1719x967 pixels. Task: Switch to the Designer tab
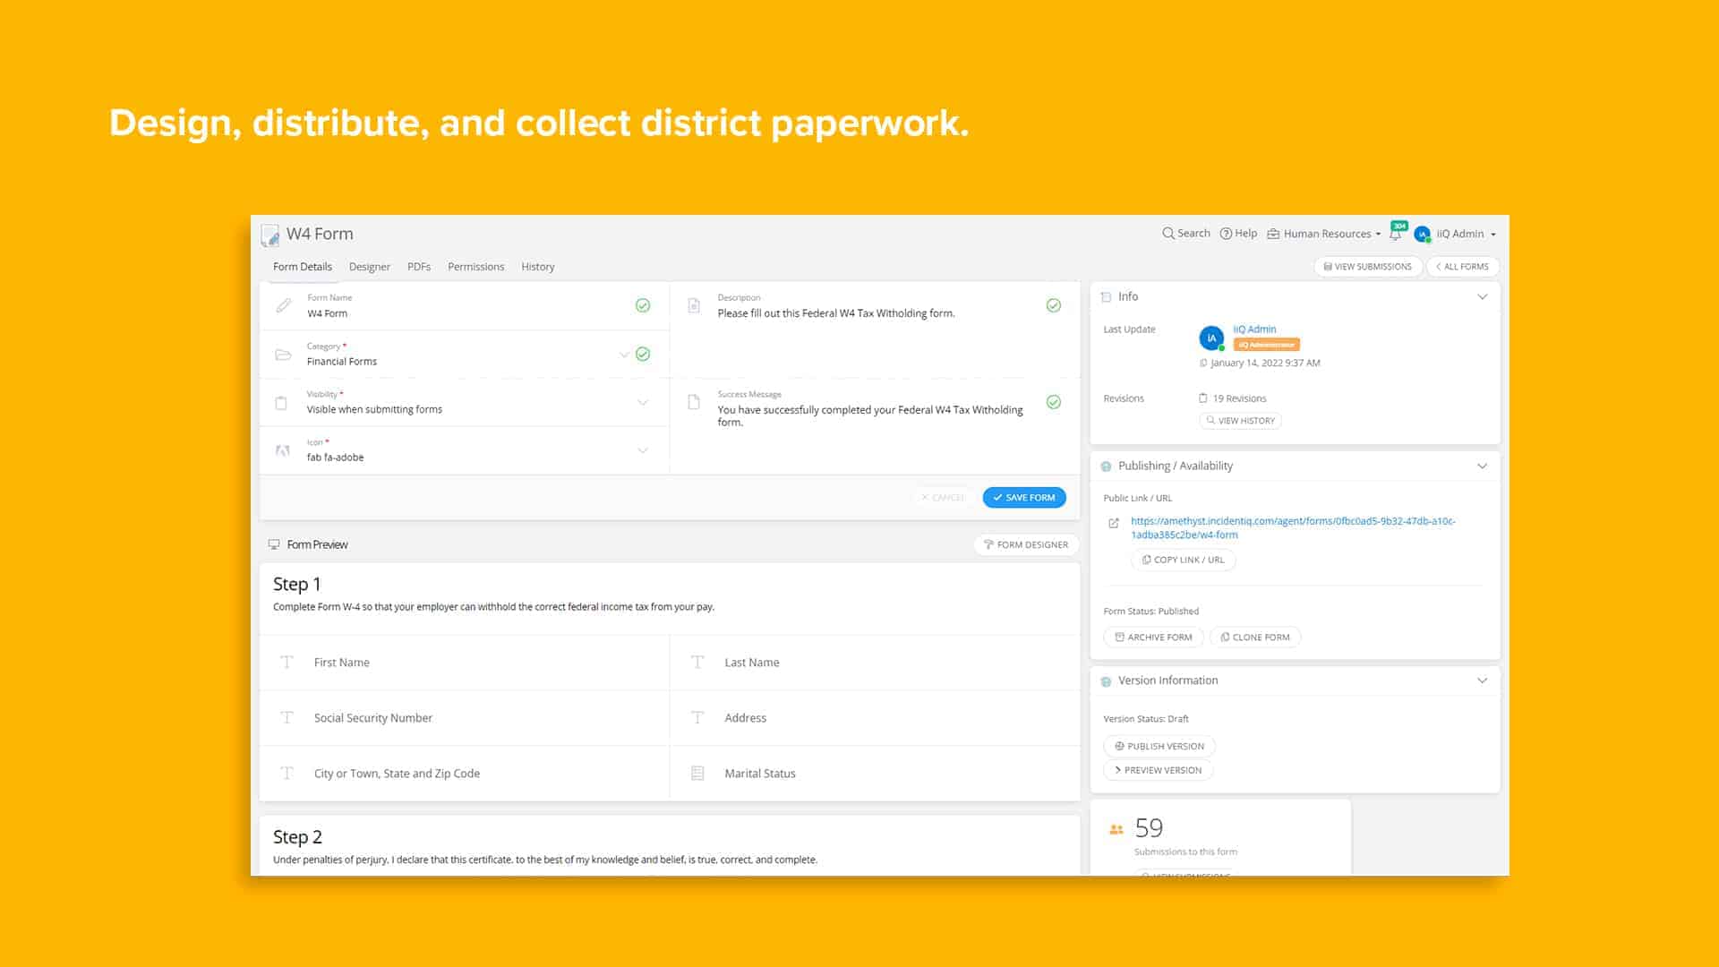pos(369,266)
